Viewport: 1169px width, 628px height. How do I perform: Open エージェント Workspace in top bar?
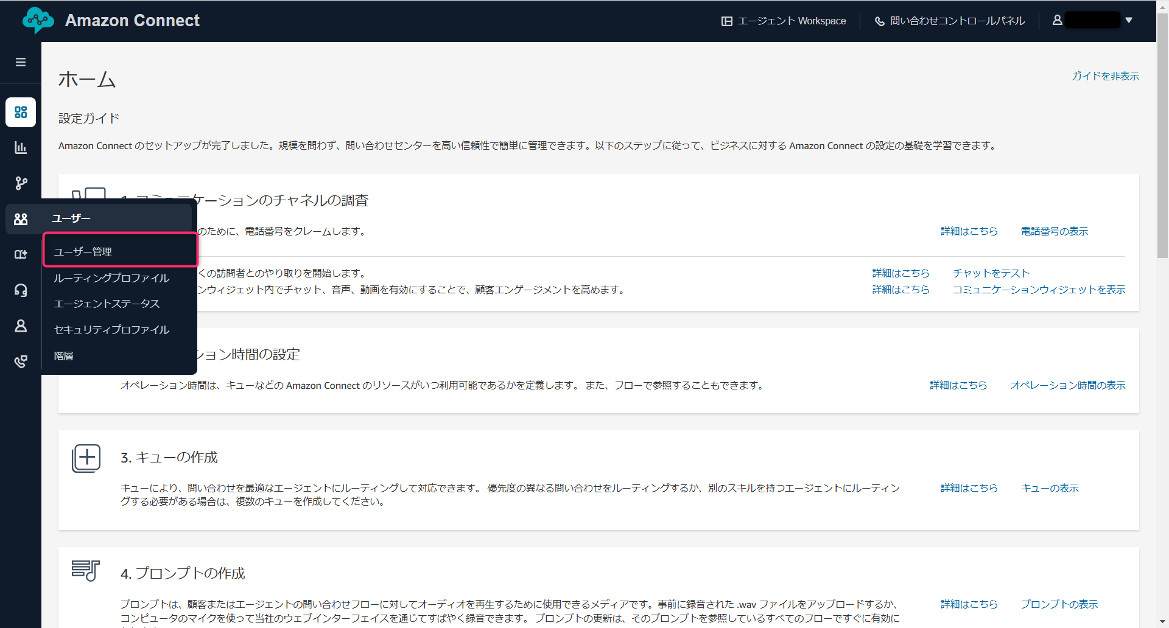(x=784, y=21)
